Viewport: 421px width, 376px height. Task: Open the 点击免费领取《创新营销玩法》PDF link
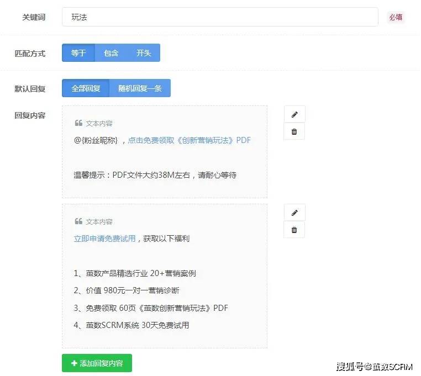pos(189,140)
